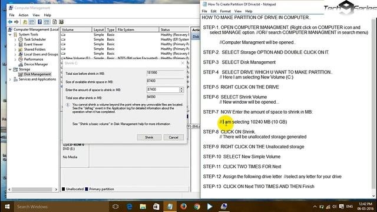Sort by Type column header
The width and height of the screenshot is (377, 212).
tap(111, 30)
